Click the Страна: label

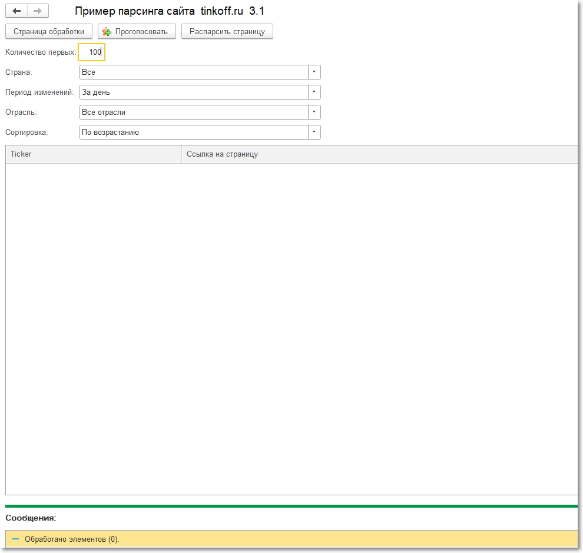[19, 72]
